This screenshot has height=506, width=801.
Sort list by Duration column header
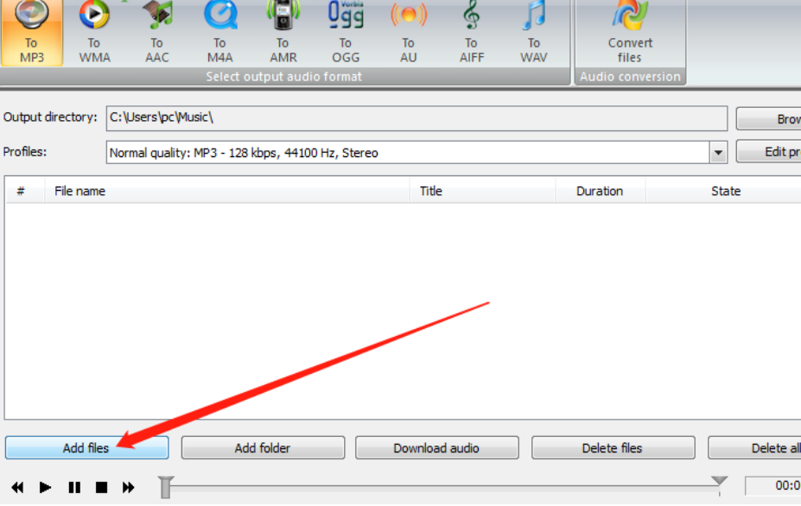tap(601, 191)
